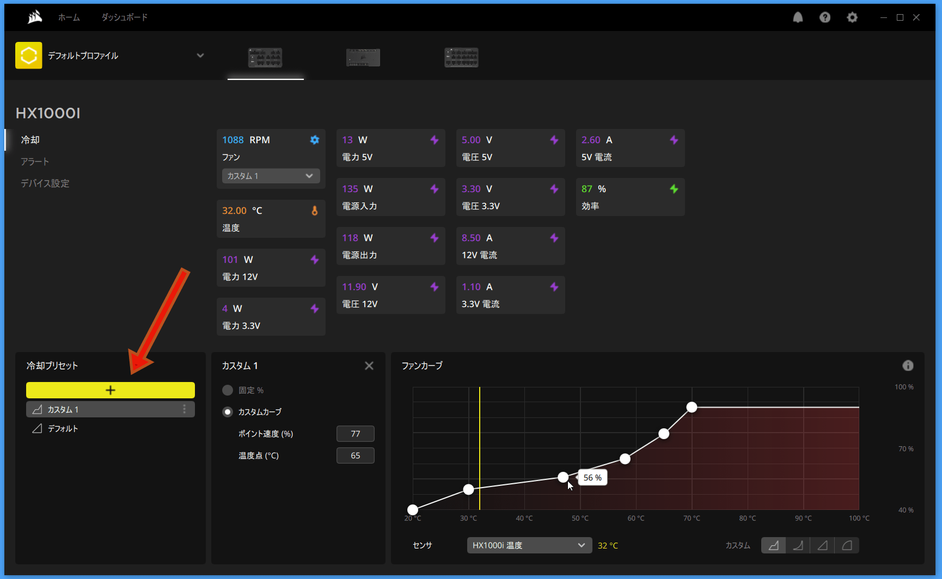Click lightning icon on 12V 電流 tile

[x=554, y=238]
